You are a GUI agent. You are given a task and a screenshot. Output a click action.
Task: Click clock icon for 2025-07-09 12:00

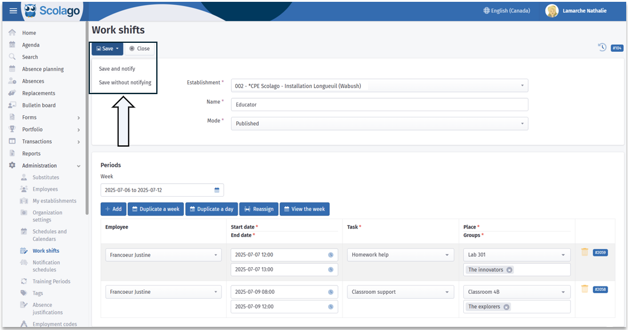coord(331,306)
